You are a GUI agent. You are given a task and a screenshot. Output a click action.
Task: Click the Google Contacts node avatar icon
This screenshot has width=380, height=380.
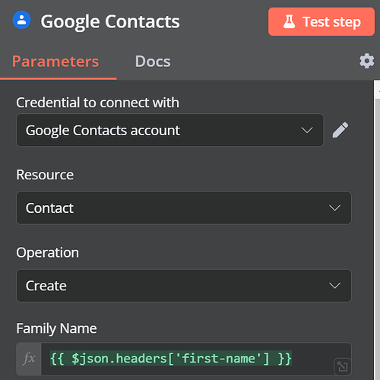tap(22, 20)
